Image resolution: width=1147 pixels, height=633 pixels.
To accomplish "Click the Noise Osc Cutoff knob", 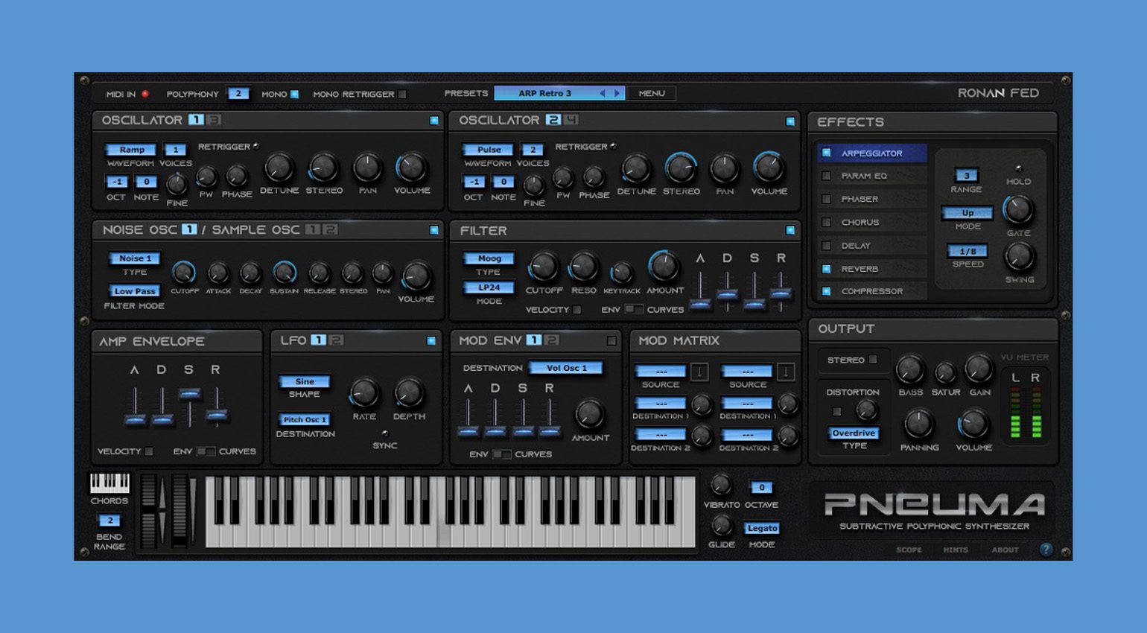I will 184,273.
